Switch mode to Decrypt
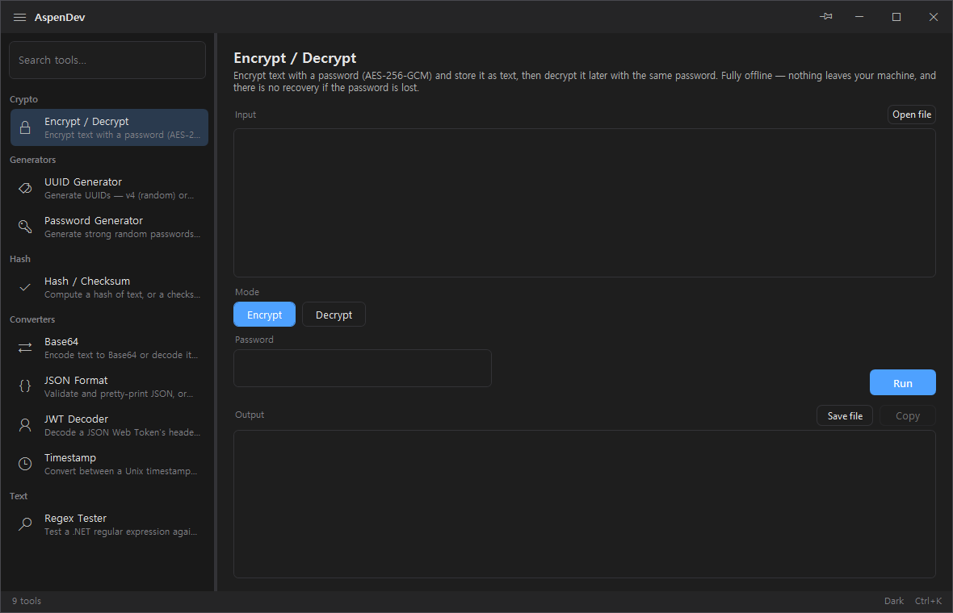953x613 pixels. tap(334, 315)
